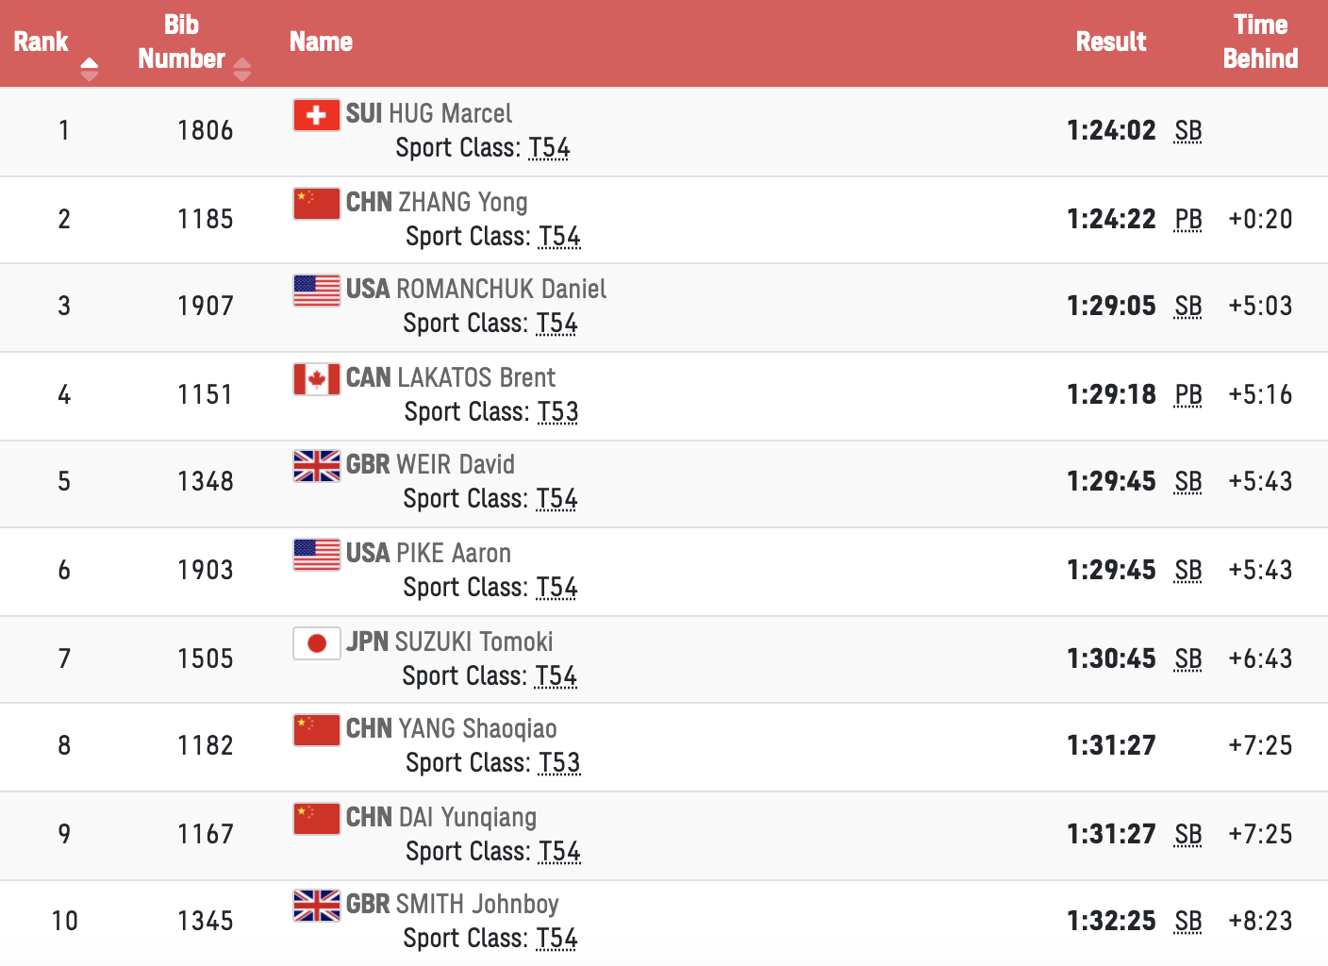Click USA flag beside Romanchuk Daniel
This screenshot has height=966, width=1328.
(316, 291)
